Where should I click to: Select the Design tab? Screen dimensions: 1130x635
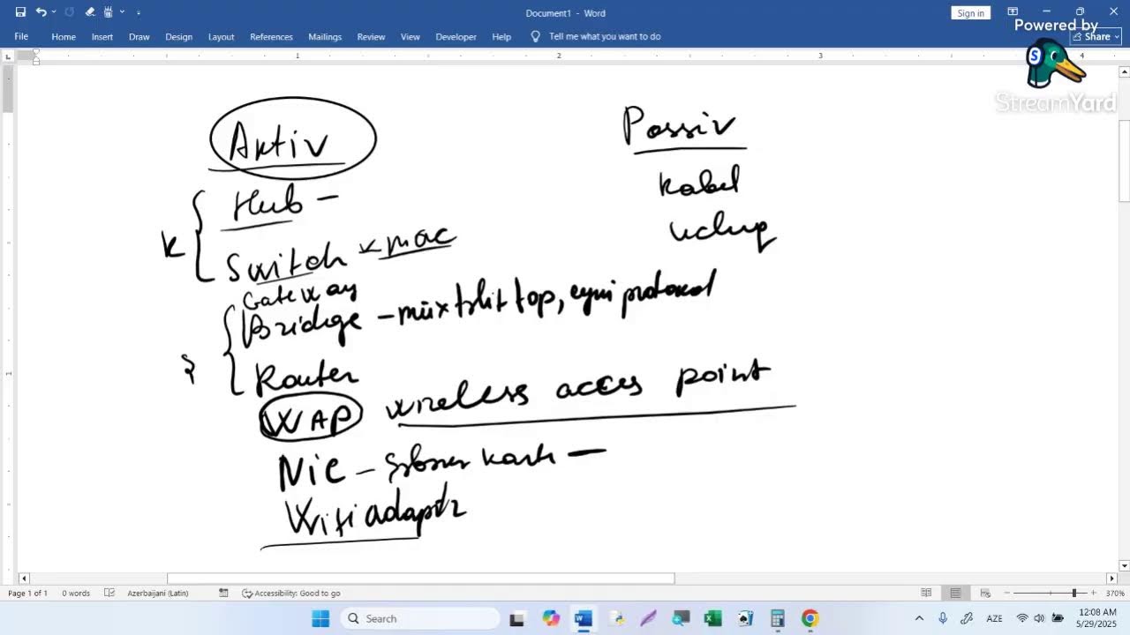[178, 37]
